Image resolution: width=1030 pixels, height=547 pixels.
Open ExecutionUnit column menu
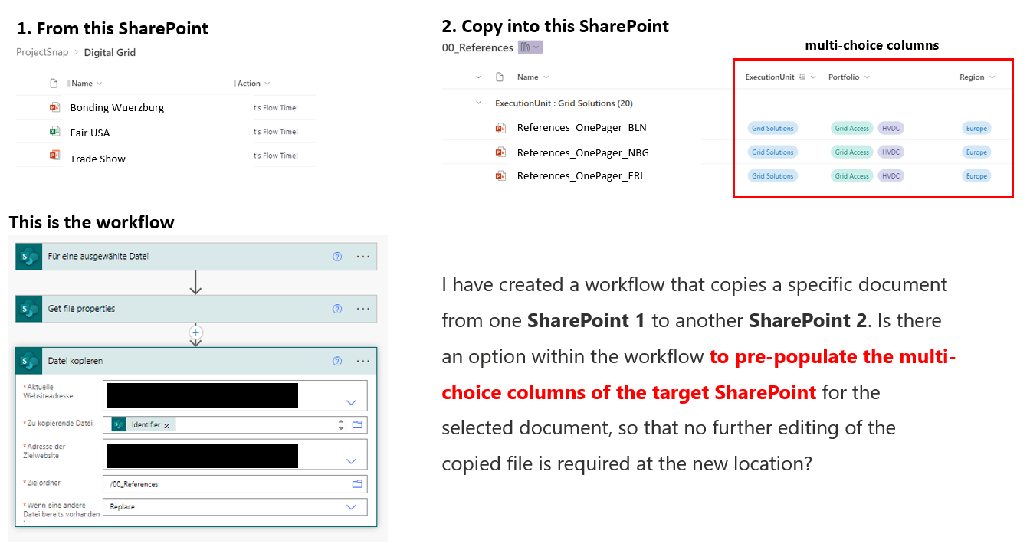pos(813,77)
